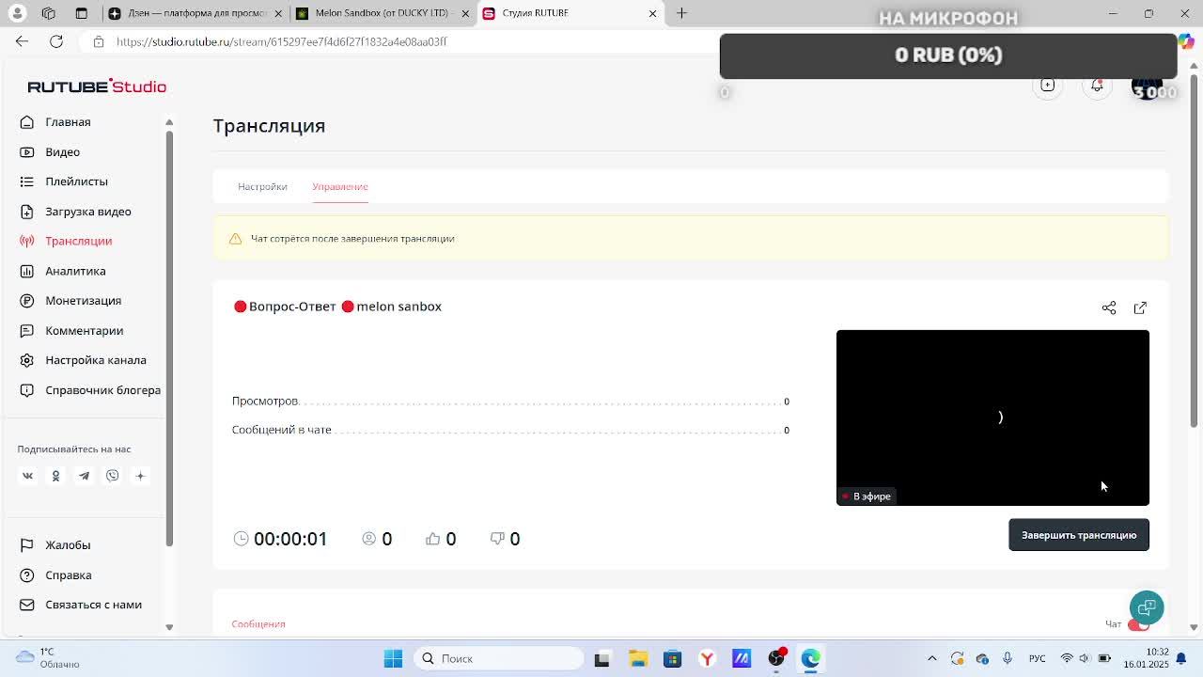The width and height of the screenshot is (1203, 677).
Task: Click the Монетизация icon in sidebar
Action: click(27, 300)
